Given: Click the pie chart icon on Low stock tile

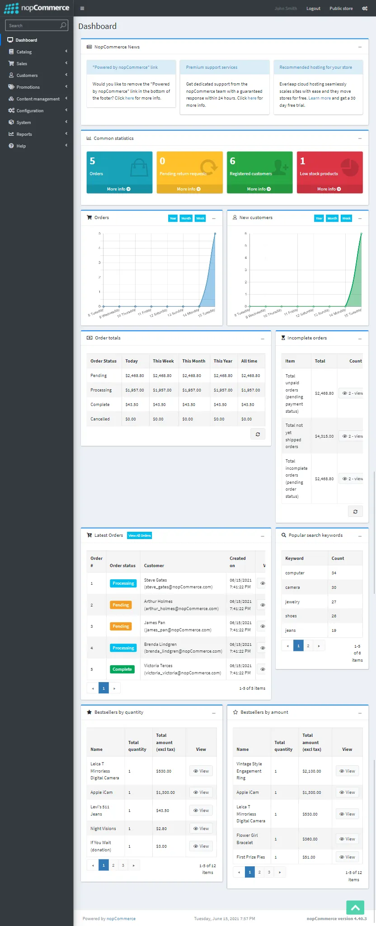Looking at the screenshot, I should pyautogui.click(x=349, y=167).
